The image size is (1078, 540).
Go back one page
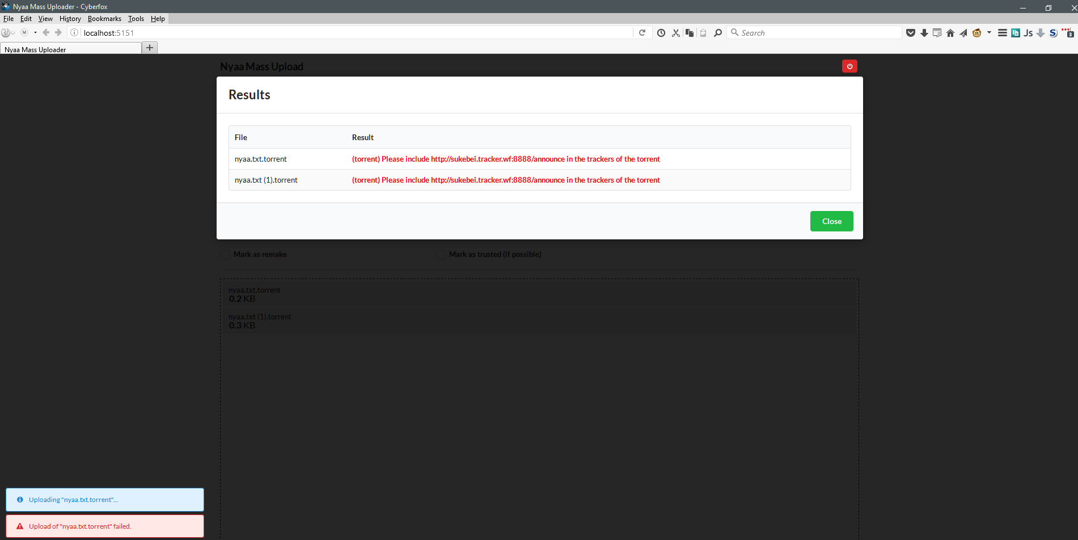pyautogui.click(x=46, y=33)
